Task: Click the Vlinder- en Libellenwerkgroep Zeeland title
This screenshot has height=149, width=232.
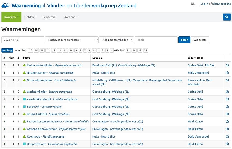Action: point(92,5)
